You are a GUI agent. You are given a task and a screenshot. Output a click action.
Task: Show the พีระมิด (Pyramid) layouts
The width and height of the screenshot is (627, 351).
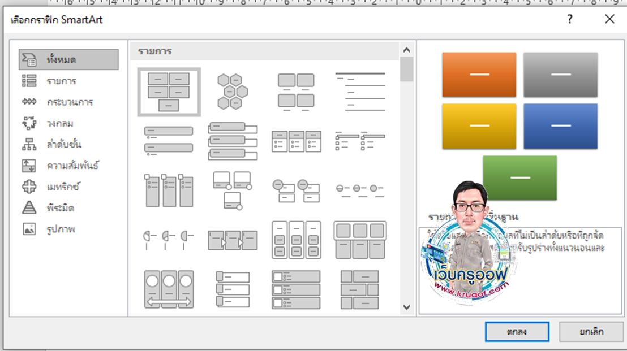point(60,208)
